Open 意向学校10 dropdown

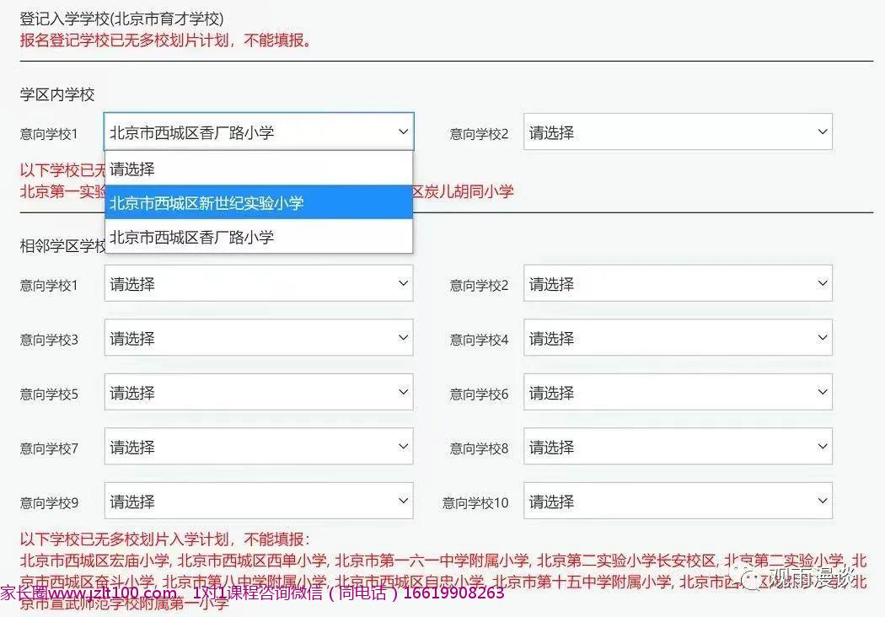click(x=678, y=501)
